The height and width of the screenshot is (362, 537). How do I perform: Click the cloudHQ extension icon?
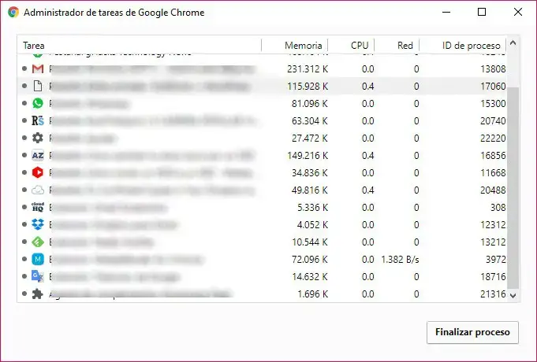[38, 207]
